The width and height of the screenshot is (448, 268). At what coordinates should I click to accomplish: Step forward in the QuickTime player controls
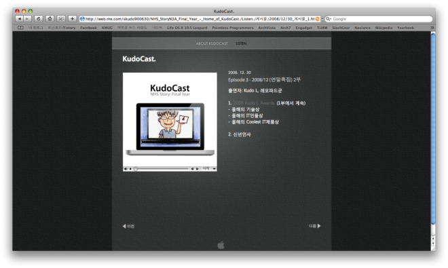coord(197,169)
